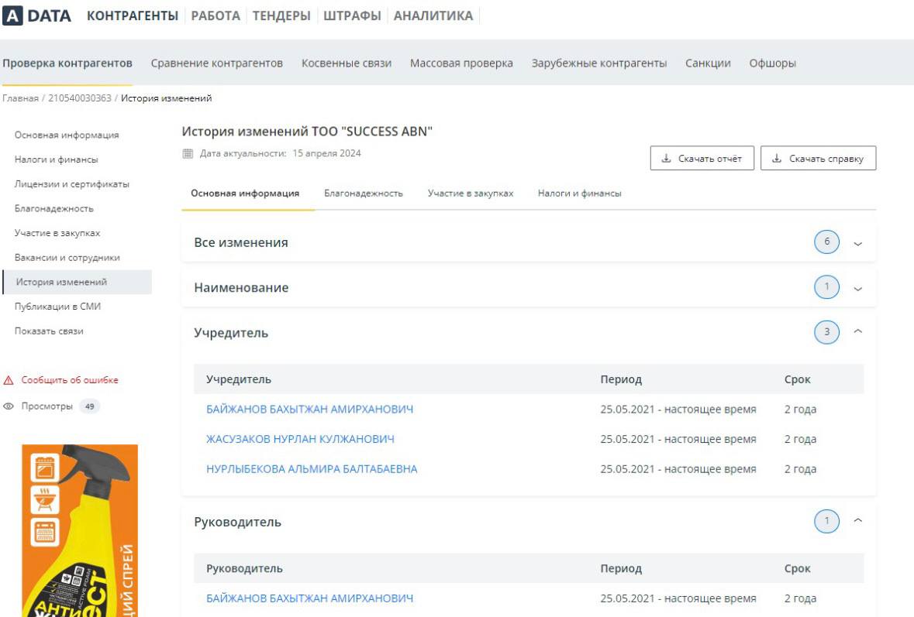Open the КОНТРАГЕНТЫ top menu
Image resolution: width=914 pixels, height=617 pixels.
click(x=133, y=15)
